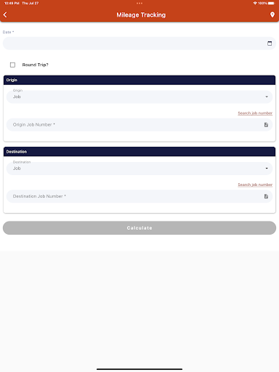This screenshot has height=372, width=279.
Task: Open the Origin Job selector field
Action: point(139,97)
